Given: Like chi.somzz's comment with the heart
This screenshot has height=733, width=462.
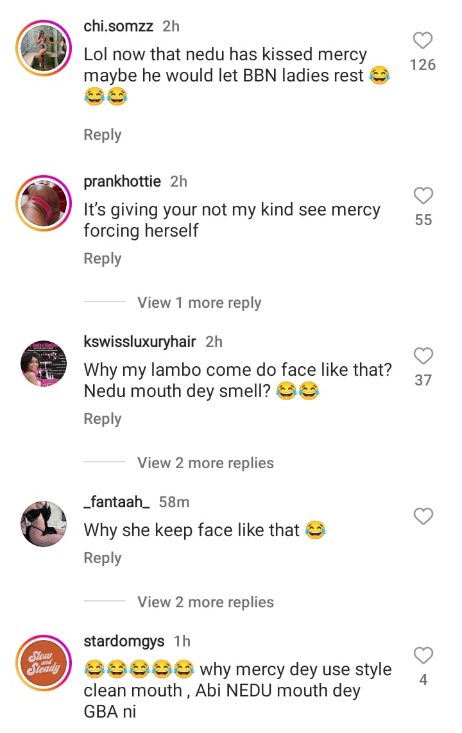Looking at the screenshot, I should click(x=423, y=41).
